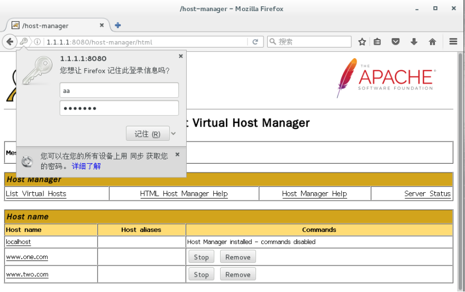The image size is (465, 292).
Task: Click the browser back arrow button
Action: [10, 42]
